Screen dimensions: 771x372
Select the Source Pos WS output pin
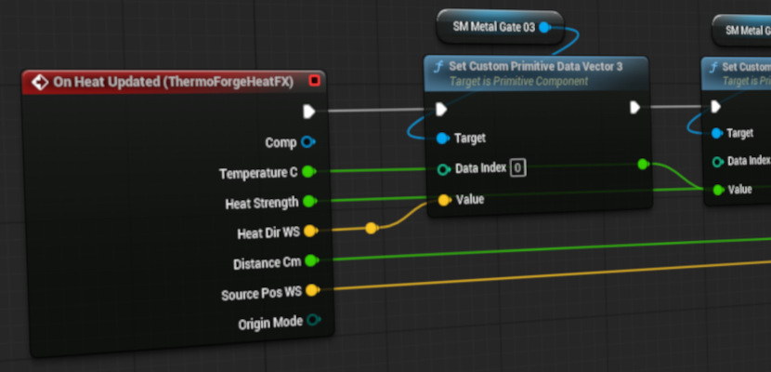tap(312, 290)
